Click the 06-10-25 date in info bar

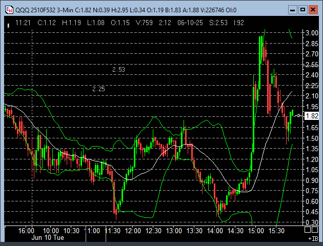point(190,23)
